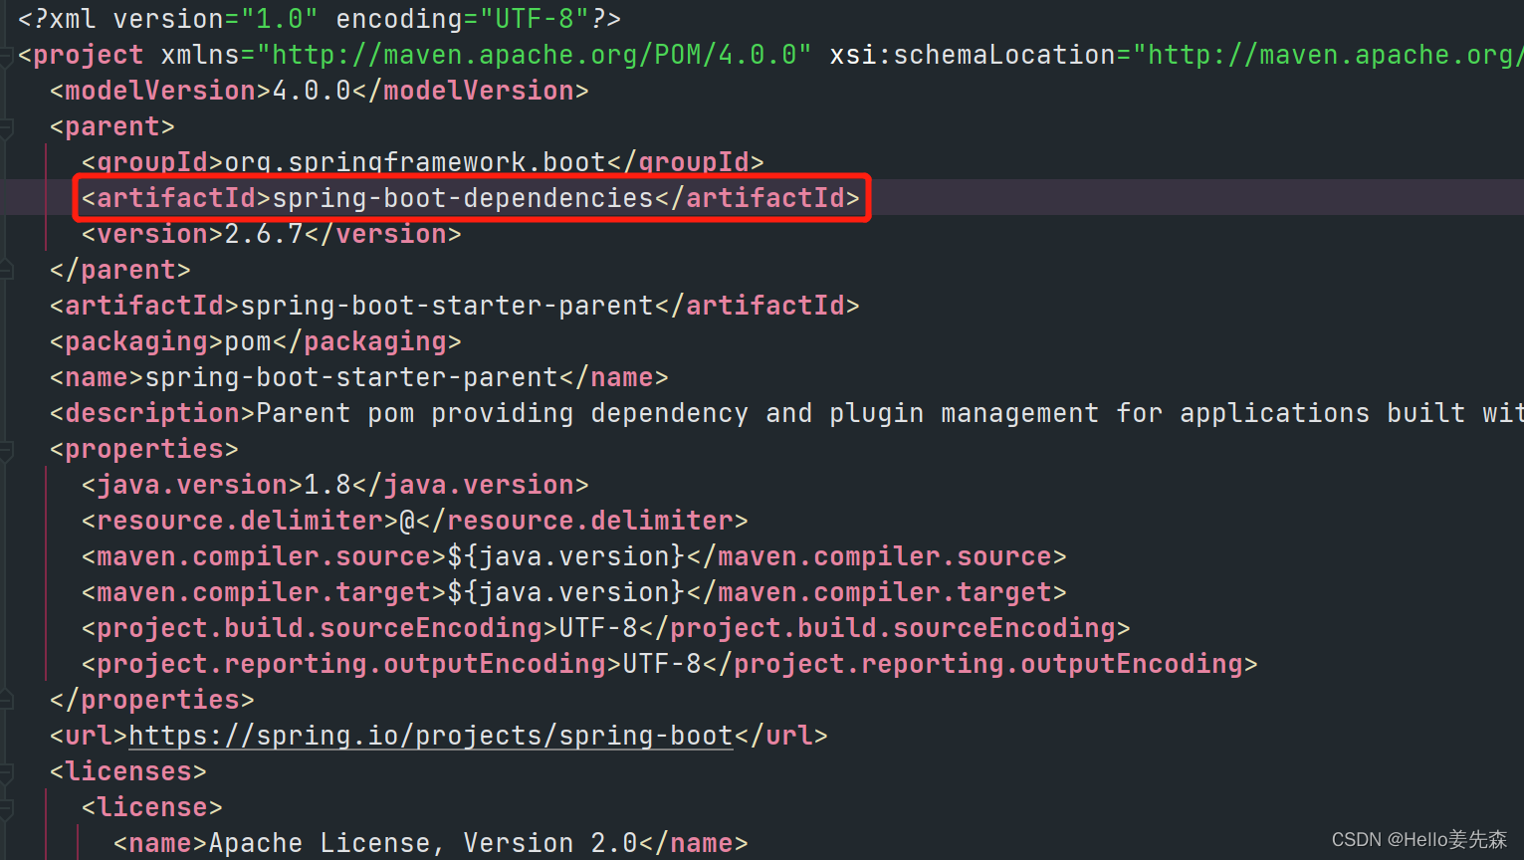
Task: Click the highlighted spring-boot-dependencies artifactId line
Action: (x=468, y=197)
